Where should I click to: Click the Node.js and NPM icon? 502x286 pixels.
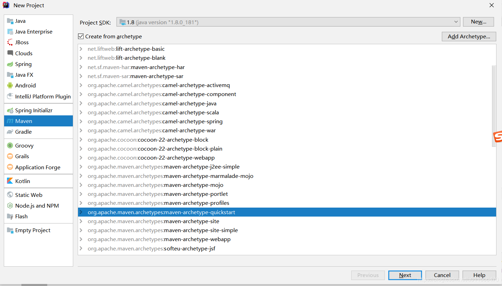point(10,206)
